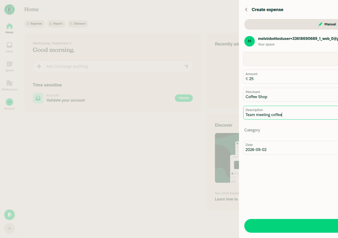Click the Ask Concierge anything input
This screenshot has height=238, width=338.
[113, 66]
